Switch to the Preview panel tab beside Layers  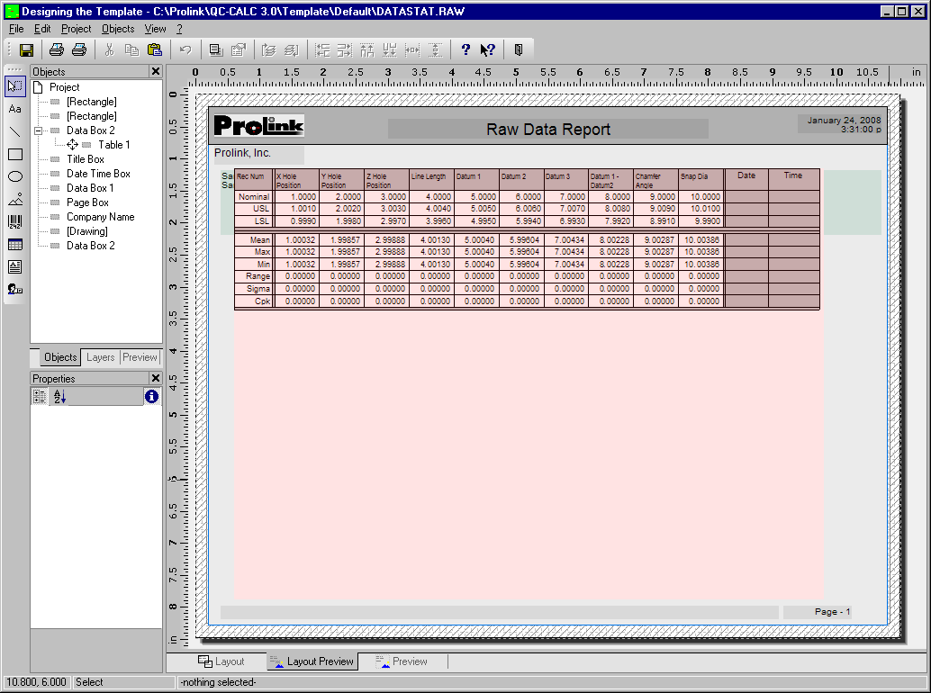coord(140,357)
